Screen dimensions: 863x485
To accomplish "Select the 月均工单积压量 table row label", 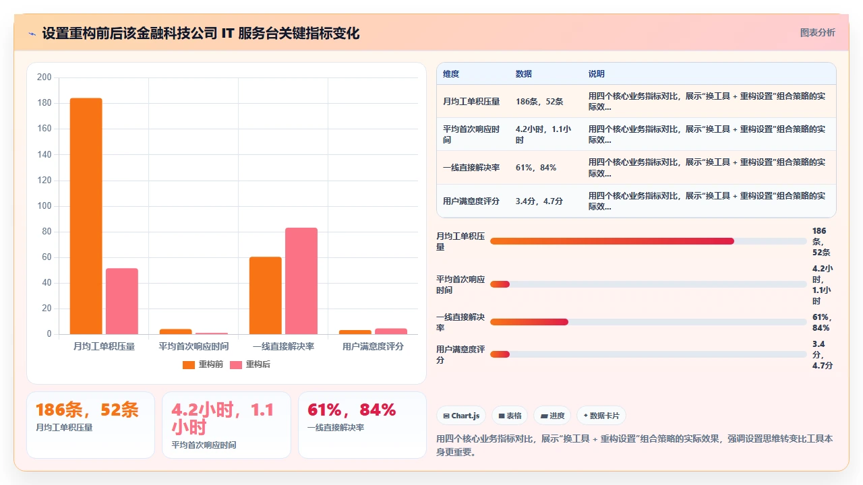I will 471,102.
